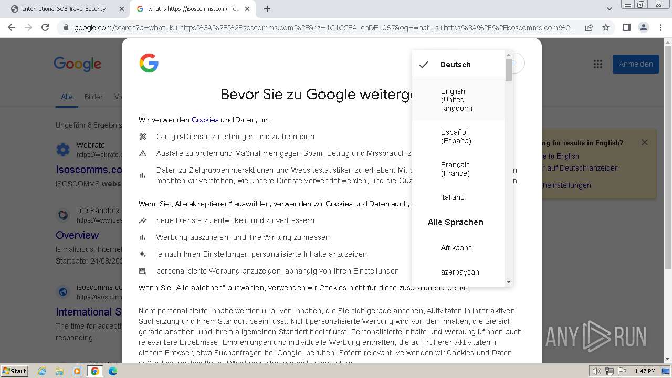Open Internet Explorer from the taskbar

41,371
